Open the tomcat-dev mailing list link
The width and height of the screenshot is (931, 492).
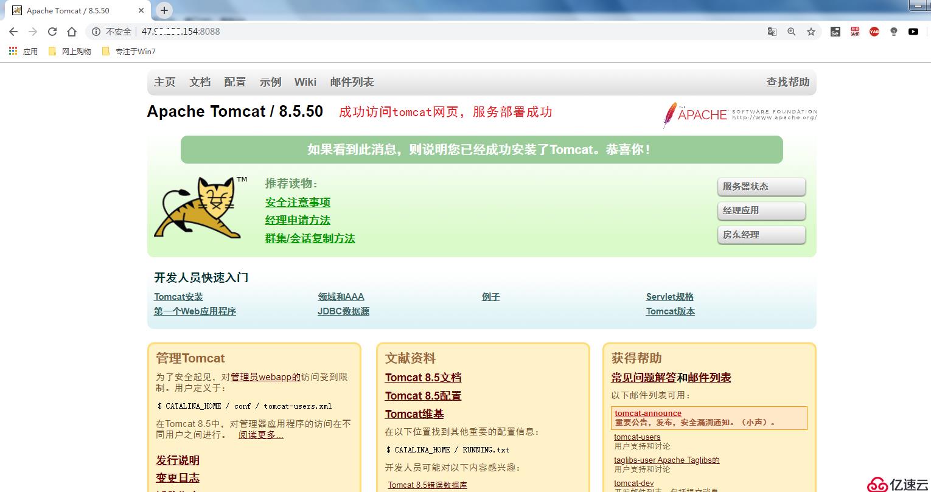[634, 483]
